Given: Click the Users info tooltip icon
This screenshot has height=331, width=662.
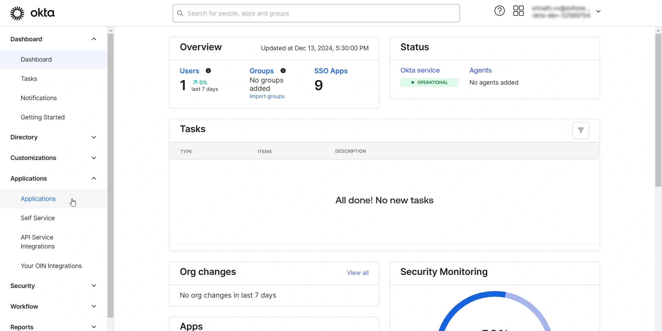Looking at the screenshot, I should coord(209,71).
